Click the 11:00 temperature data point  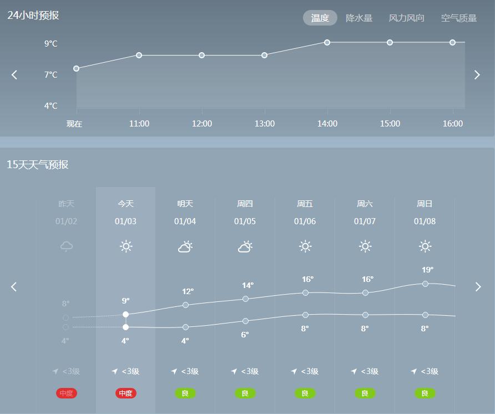(x=139, y=55)
